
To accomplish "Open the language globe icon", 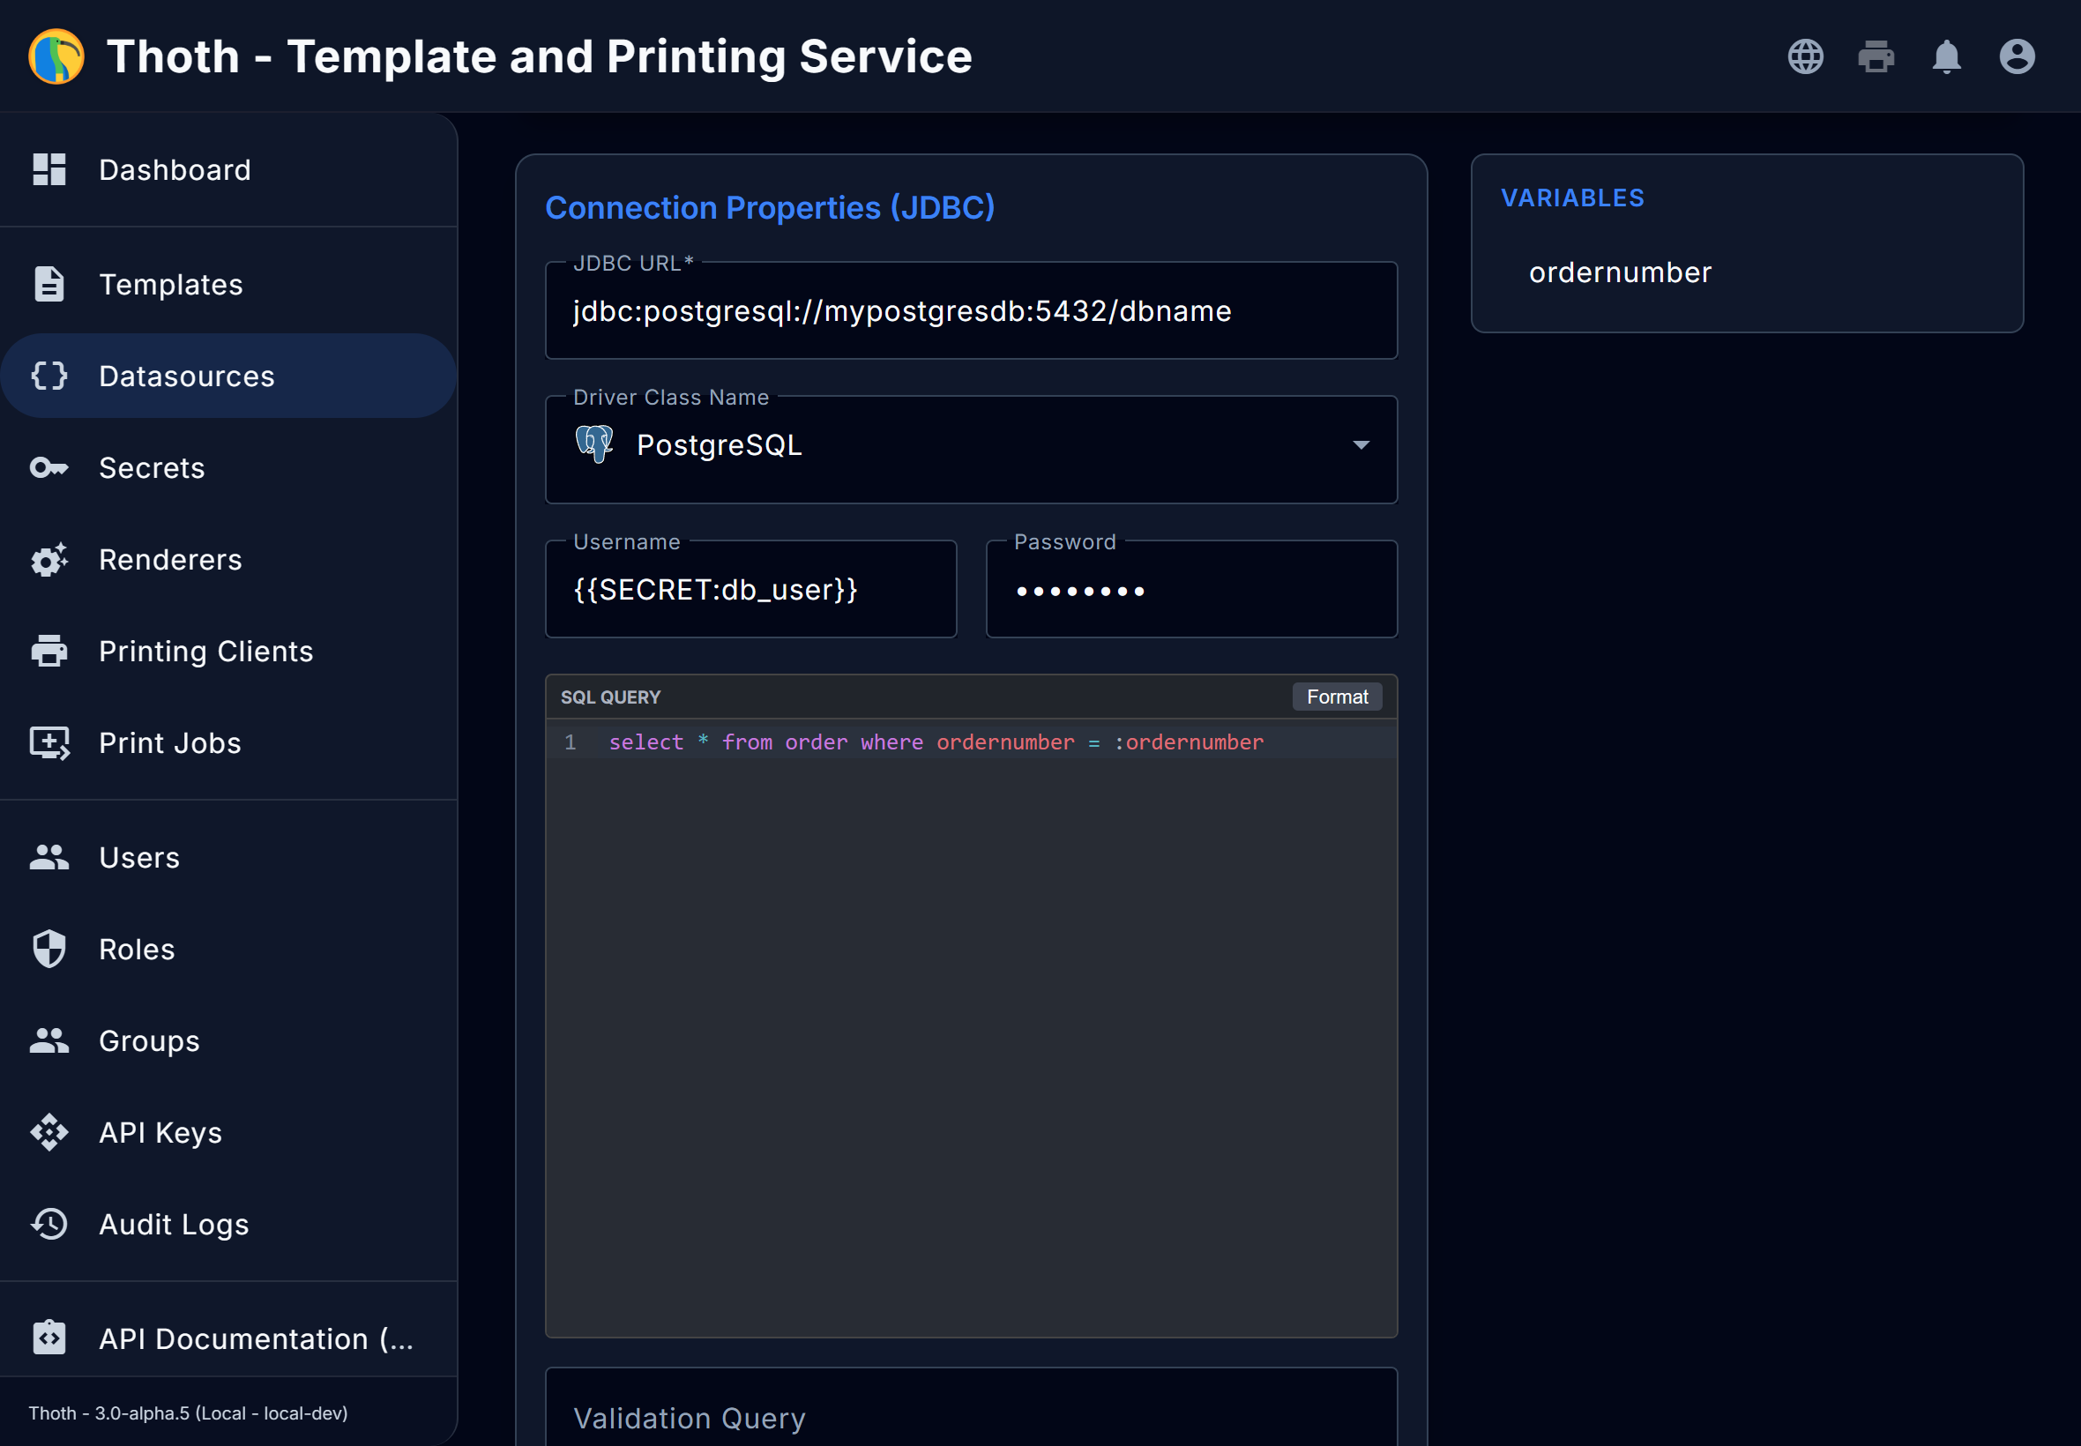I will [x=1805, y=56].
